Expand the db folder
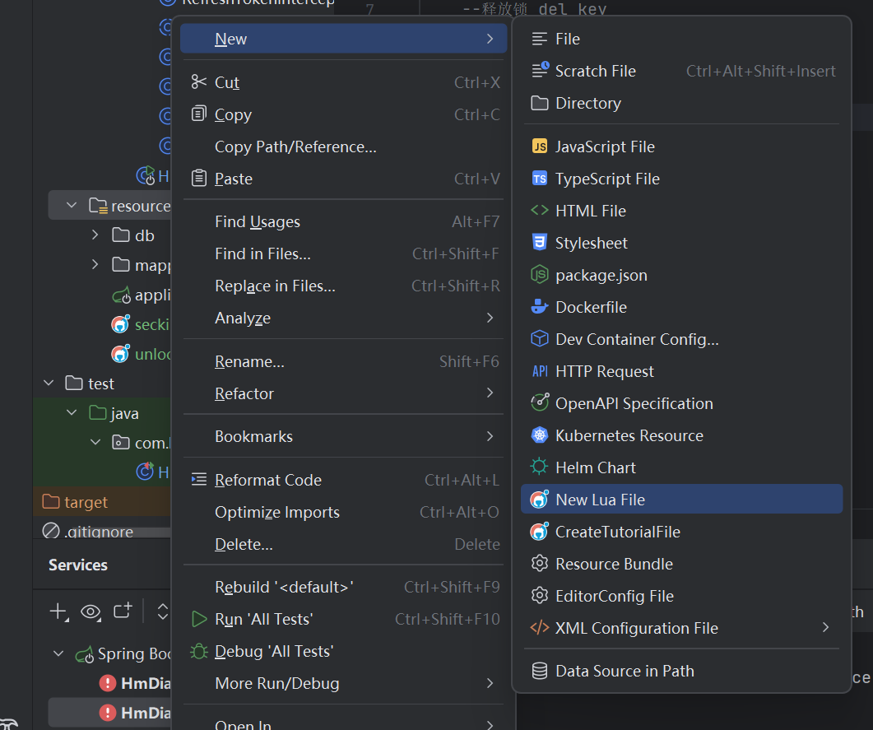 [95, 235]
